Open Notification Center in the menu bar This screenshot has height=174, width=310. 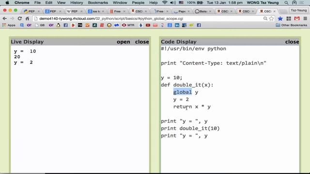coord(302,3)
